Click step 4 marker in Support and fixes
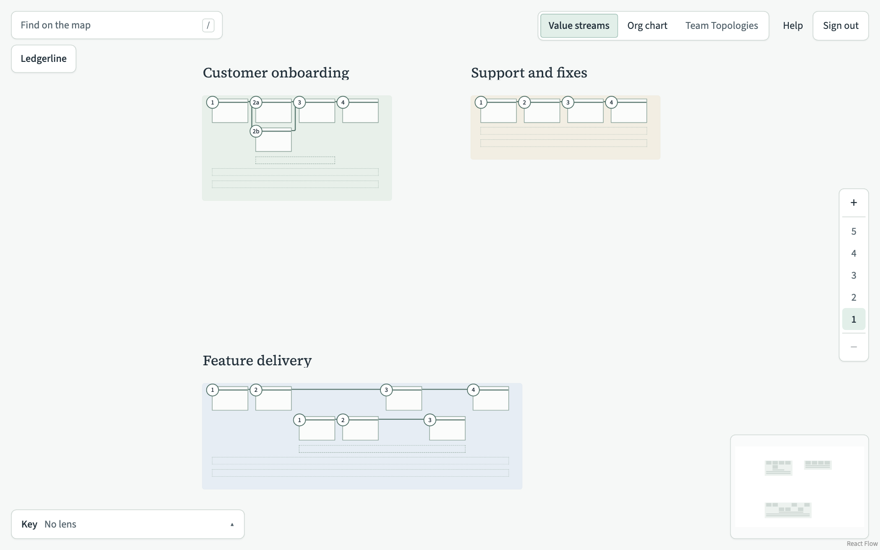 pyautogui.click(x=611, y=102)
